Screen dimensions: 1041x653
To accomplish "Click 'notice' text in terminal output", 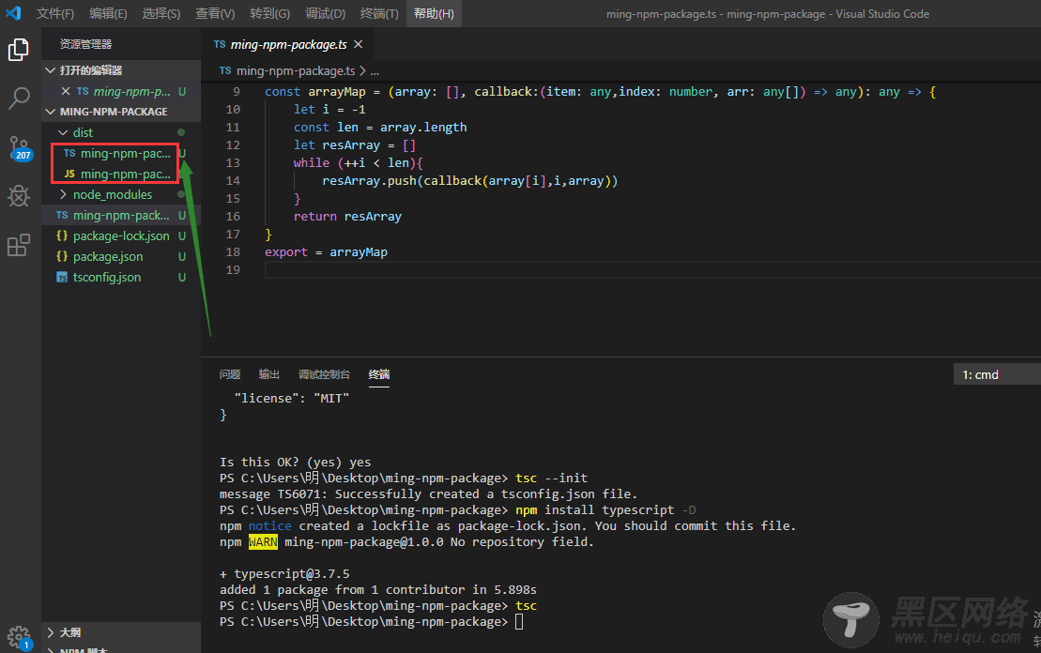I will (x=269, y=525).
